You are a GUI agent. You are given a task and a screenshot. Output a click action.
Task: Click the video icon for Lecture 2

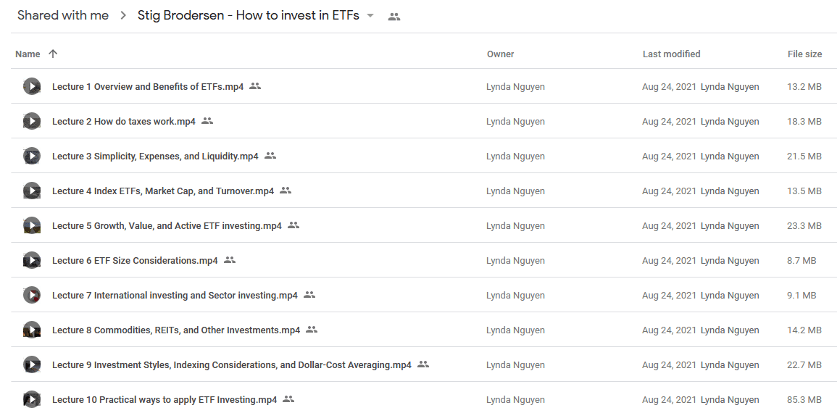point(32,121)
